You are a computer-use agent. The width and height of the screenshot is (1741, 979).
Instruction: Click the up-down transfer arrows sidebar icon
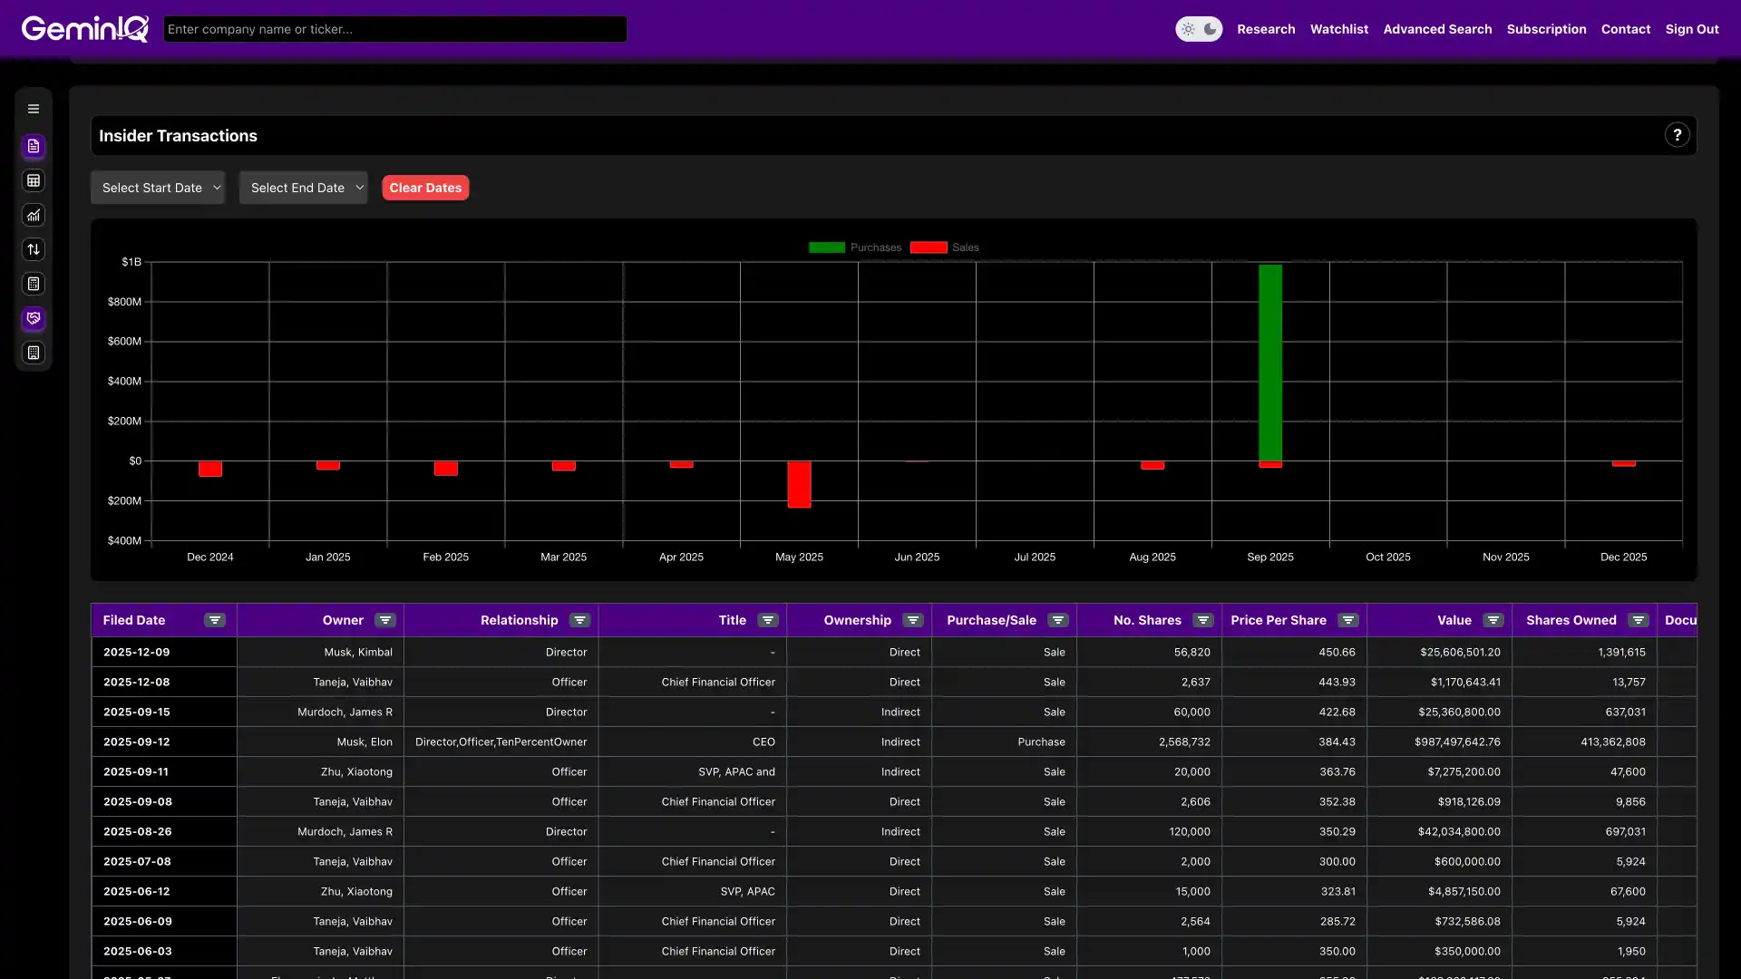(34, 249)
